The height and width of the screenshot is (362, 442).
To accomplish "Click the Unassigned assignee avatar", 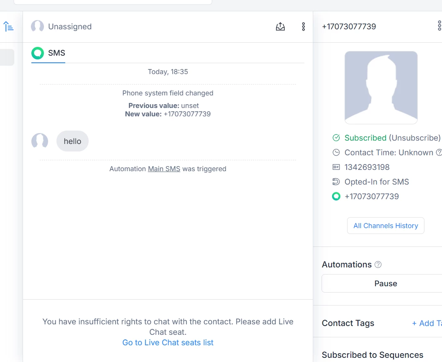I will click(x=38, y=27).
